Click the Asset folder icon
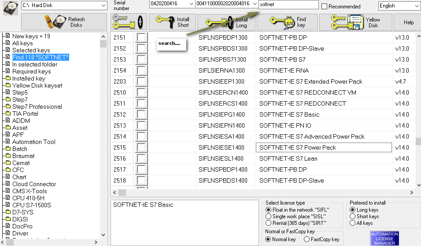 pyautogui.click(x=8, y=128)
